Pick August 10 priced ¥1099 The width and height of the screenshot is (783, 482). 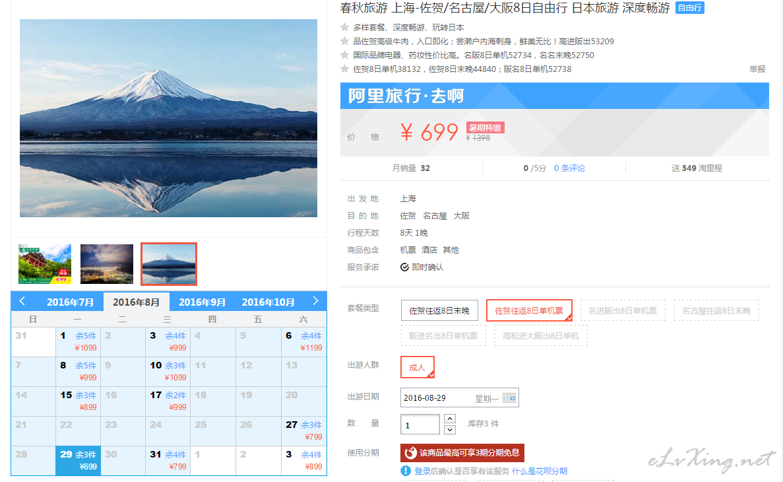pyautogui.click(x=168, y=371)
